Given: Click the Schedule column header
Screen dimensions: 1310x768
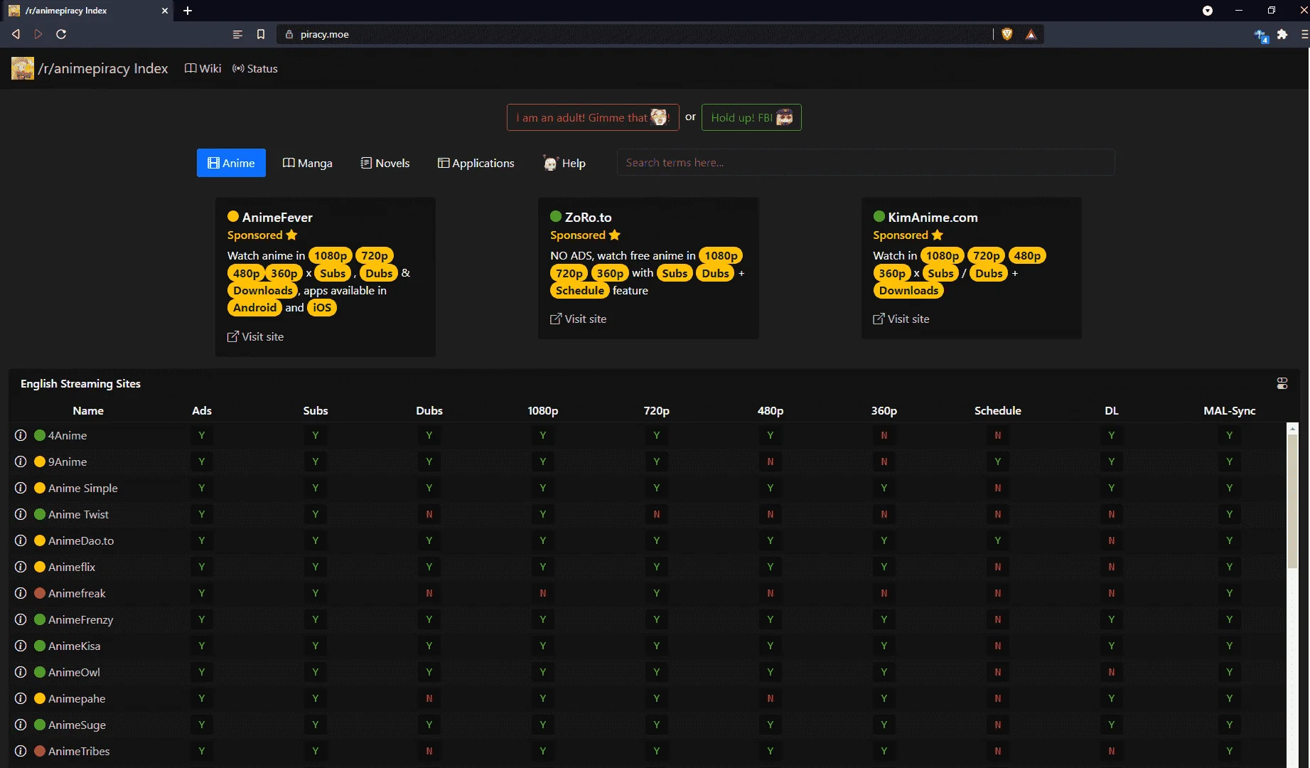Looking at the screenshot, I should 998,410.
